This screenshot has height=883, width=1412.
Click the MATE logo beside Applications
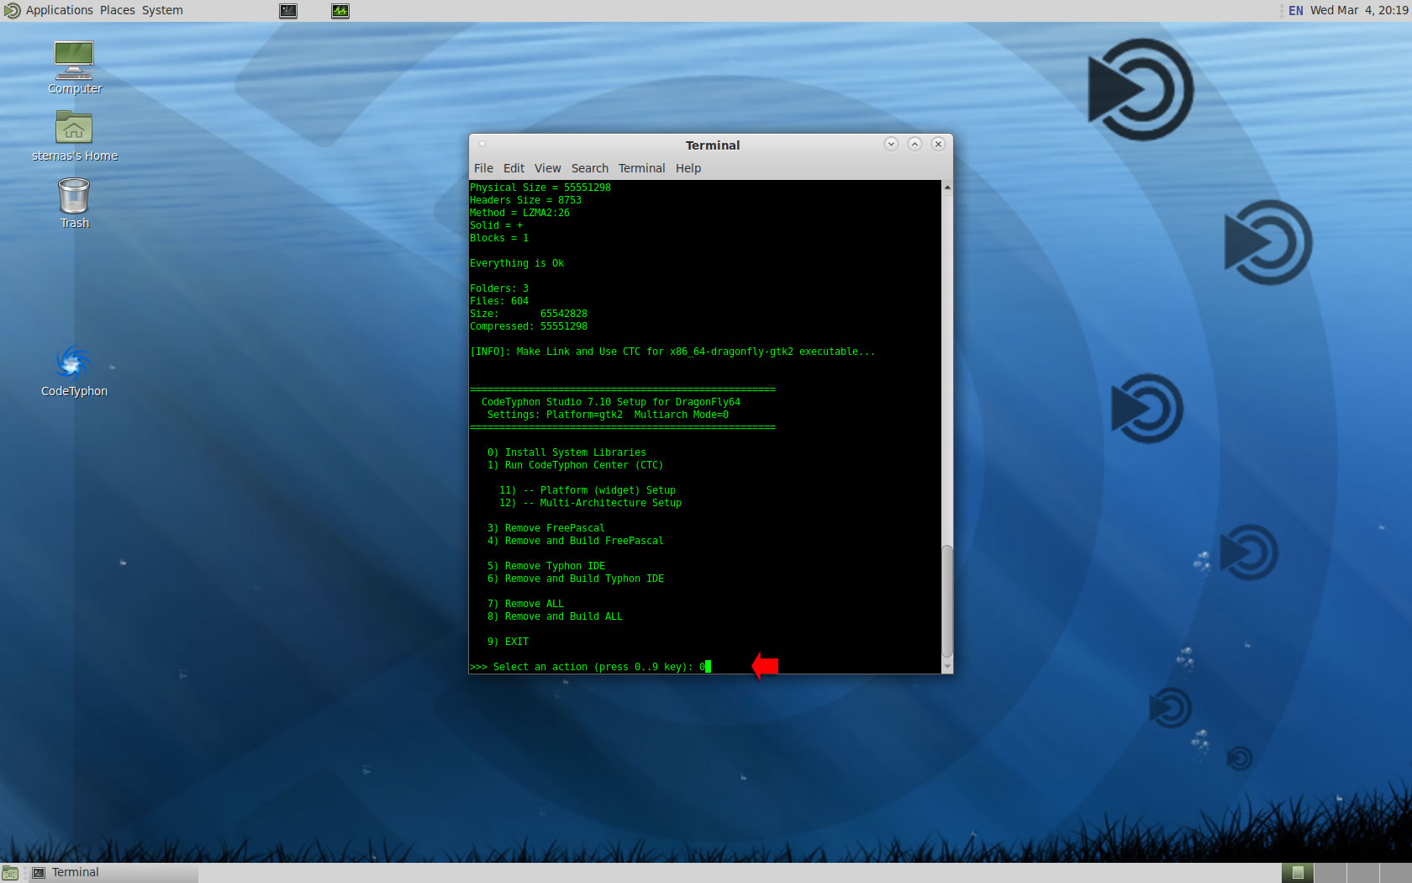click(x=12, y=11)
